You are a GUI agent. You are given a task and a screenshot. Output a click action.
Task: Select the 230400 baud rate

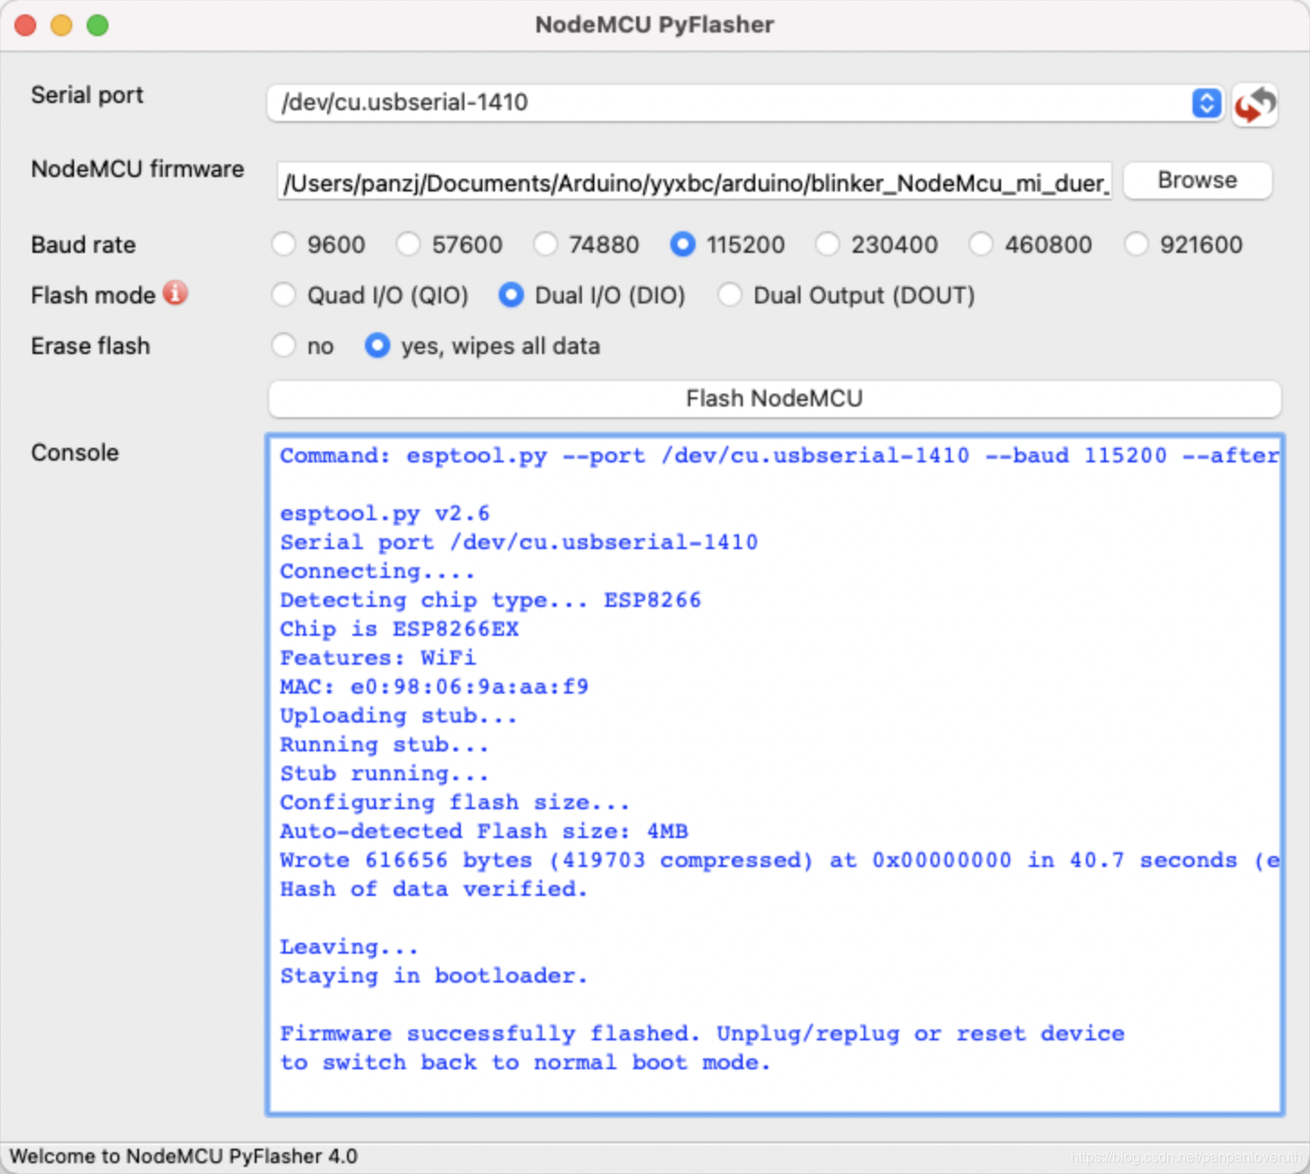(x=828, y=244)
